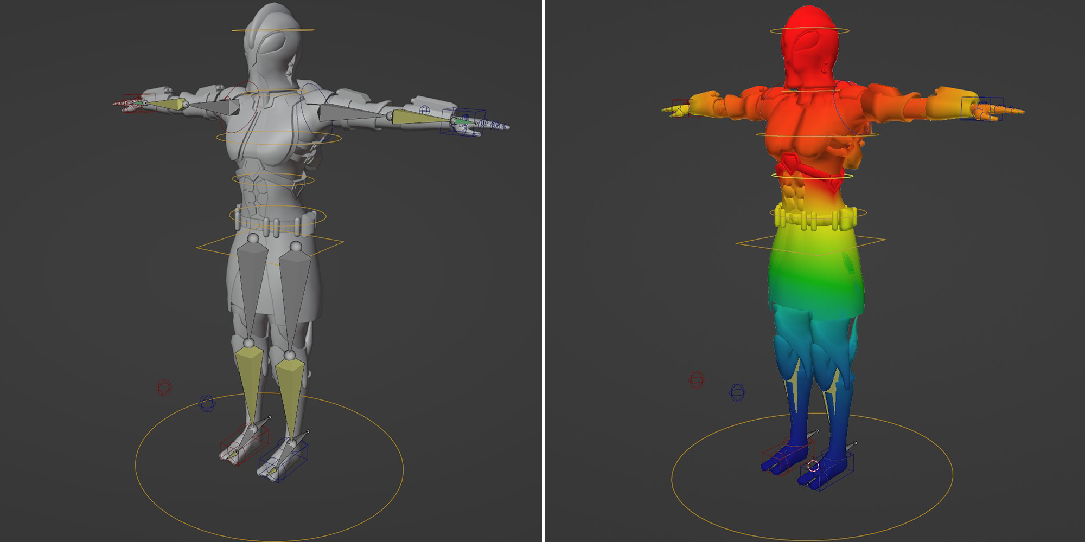Select yellow shin bone above blue foot
1085x542 pixels.
coord(291,401)
